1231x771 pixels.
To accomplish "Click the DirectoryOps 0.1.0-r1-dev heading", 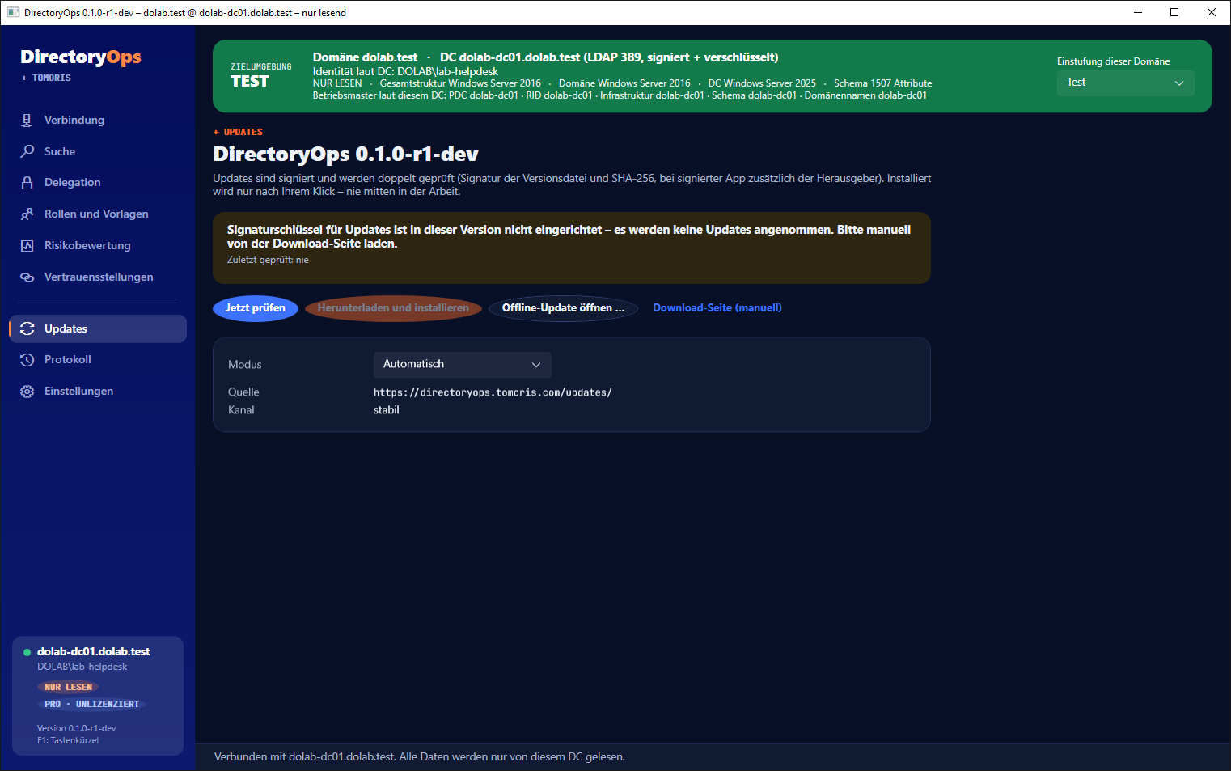I will click(x=345, y=154).
